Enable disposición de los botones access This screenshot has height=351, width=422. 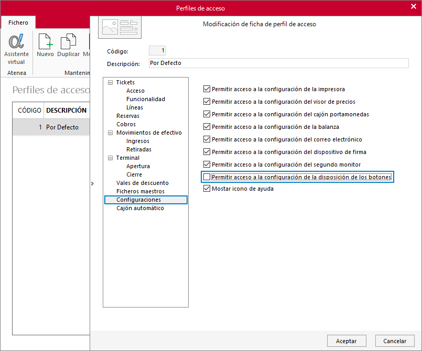[x=207, y=177]
